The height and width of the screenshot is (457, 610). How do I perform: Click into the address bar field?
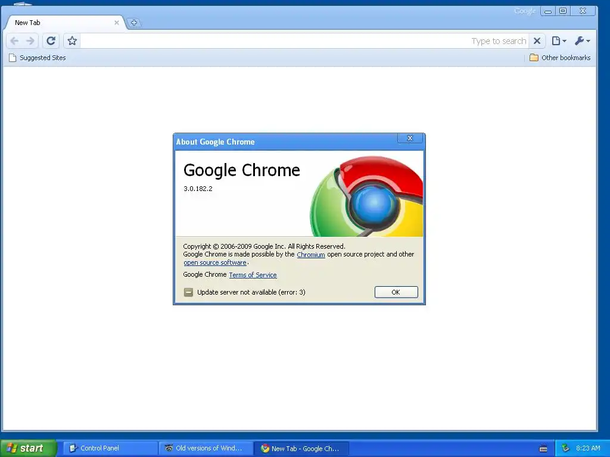coord(303,41)
